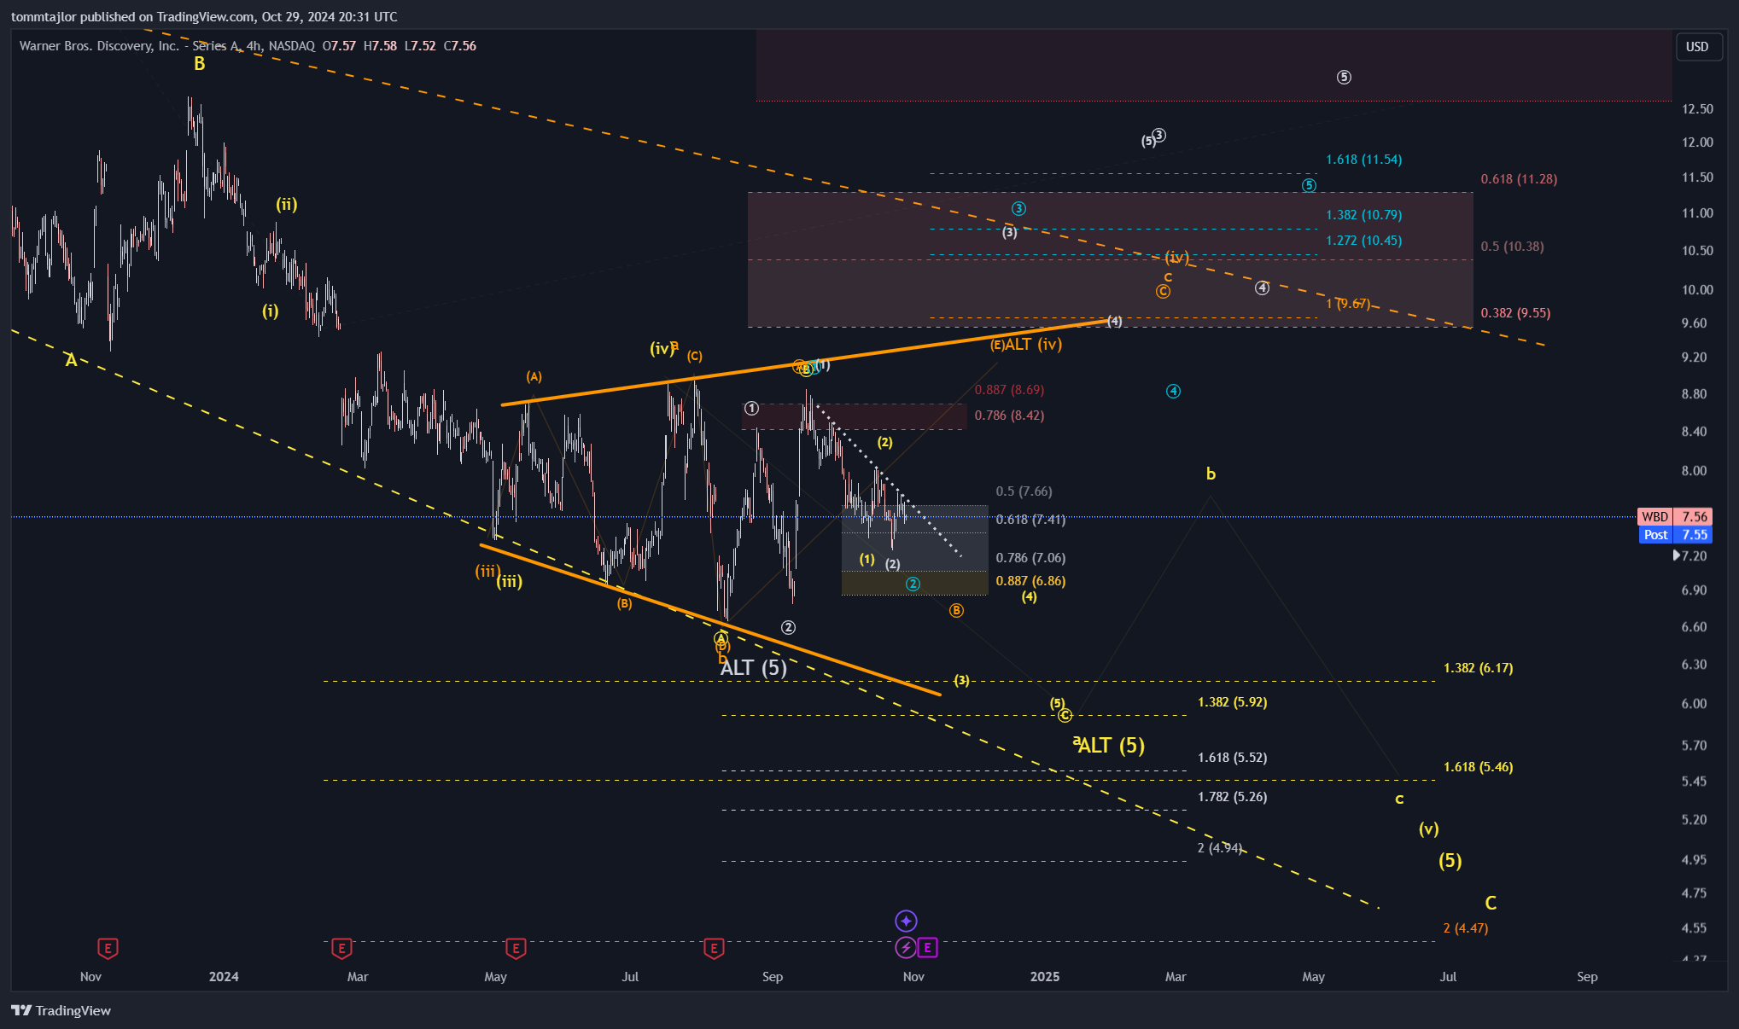1739x1029 pixels.
Task: Click the WBD 7.56 price label
Action: (1674, 516)
